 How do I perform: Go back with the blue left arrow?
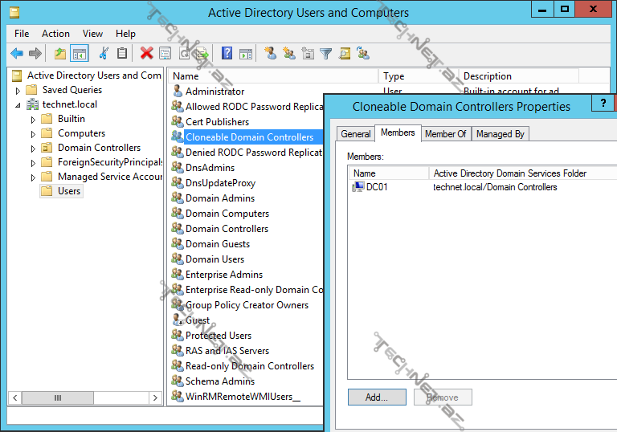(x=17, y=53)
